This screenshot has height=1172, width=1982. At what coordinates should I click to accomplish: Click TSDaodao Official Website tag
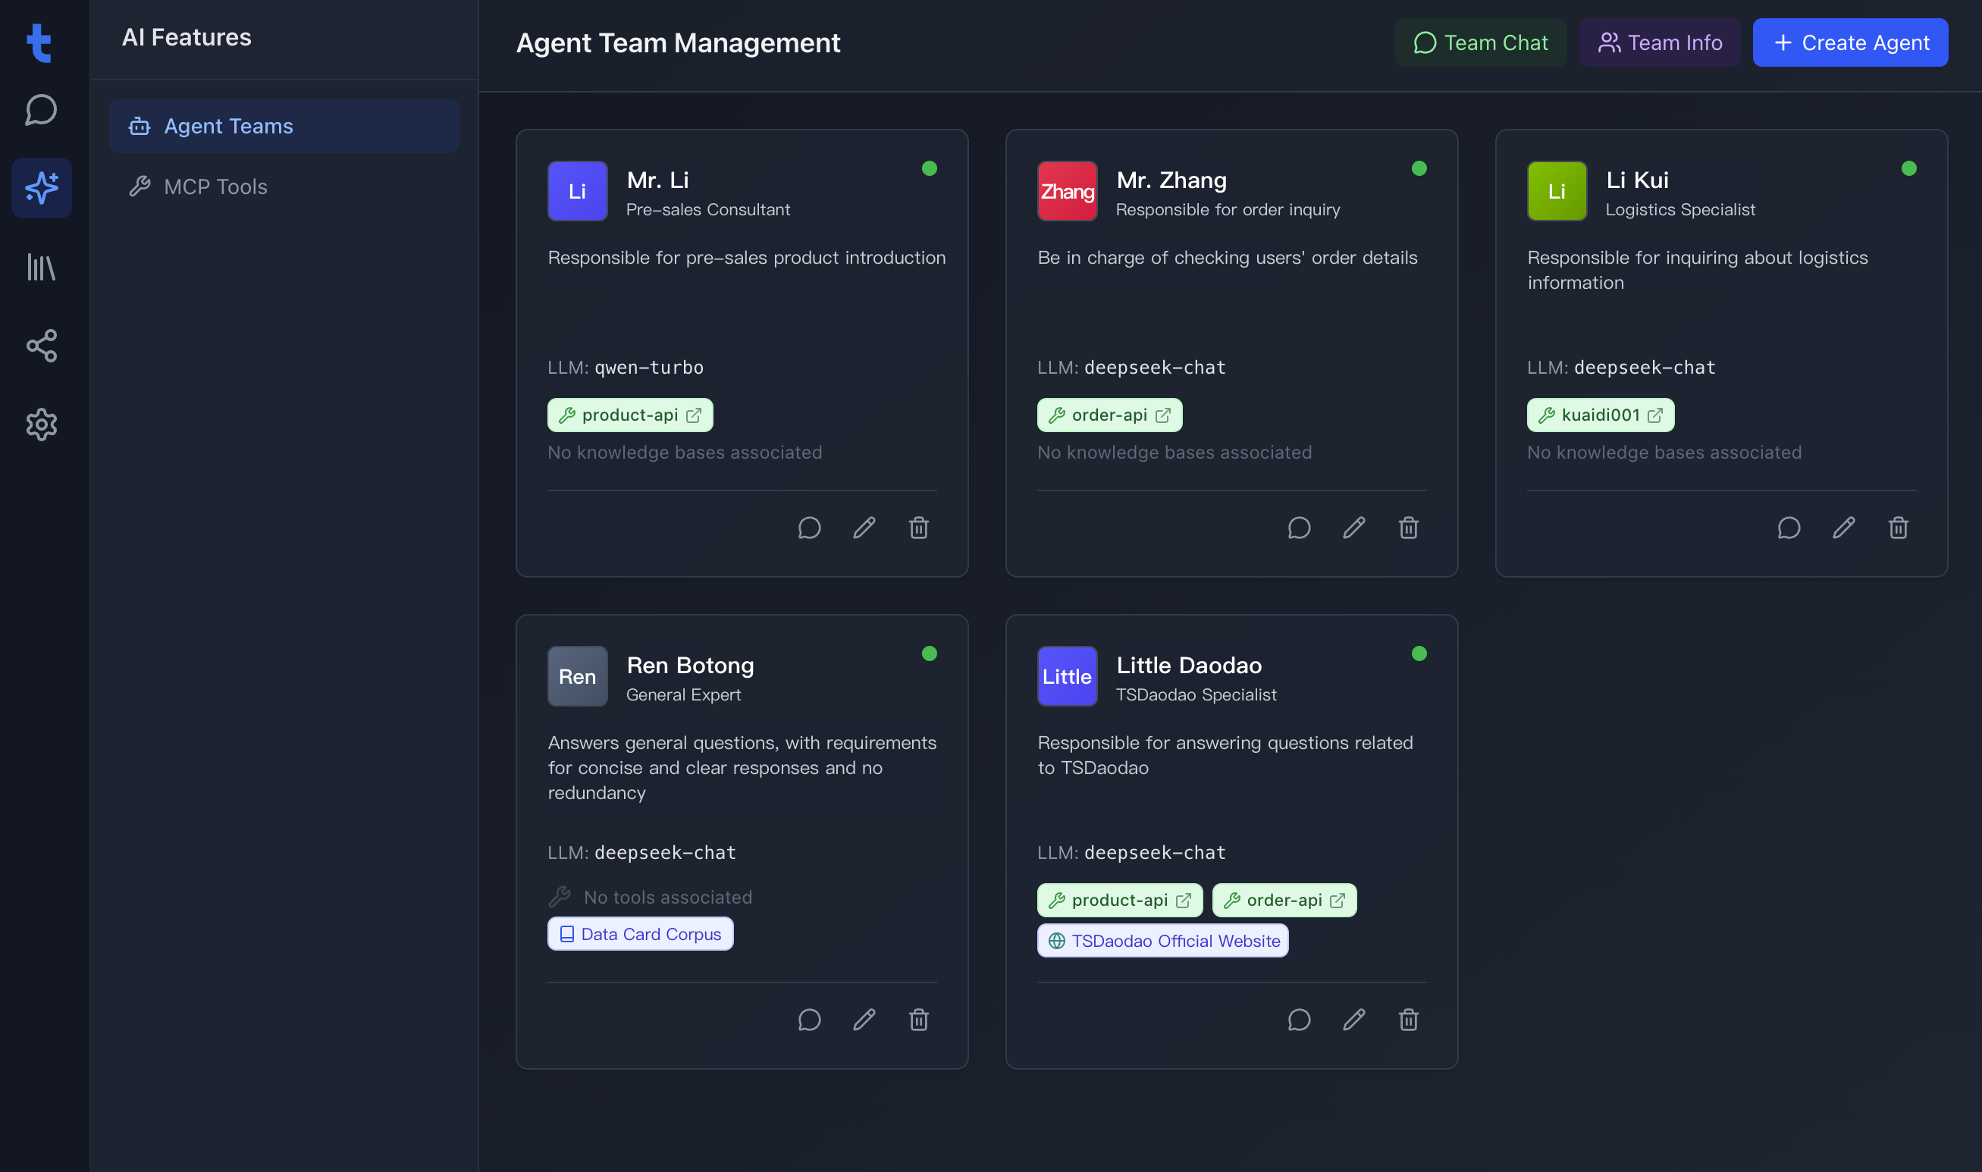point(1162,941)
